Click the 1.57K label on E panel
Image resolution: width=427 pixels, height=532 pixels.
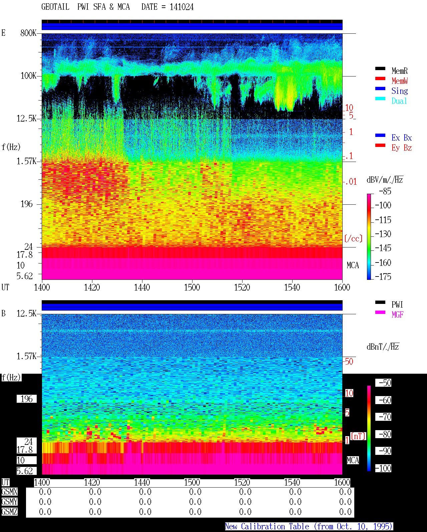click(x=26, y=161)
